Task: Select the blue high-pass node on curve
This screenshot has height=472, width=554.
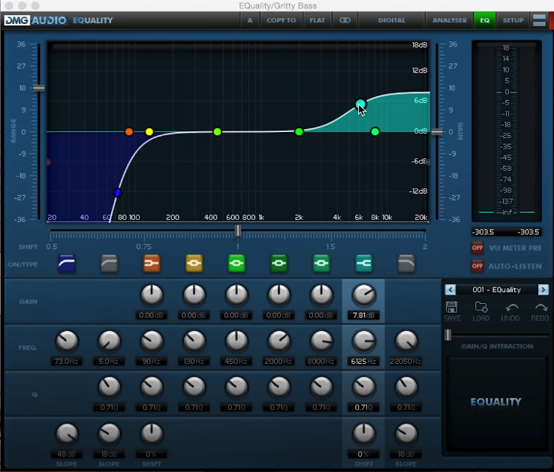Action: [x=118, y=193]
